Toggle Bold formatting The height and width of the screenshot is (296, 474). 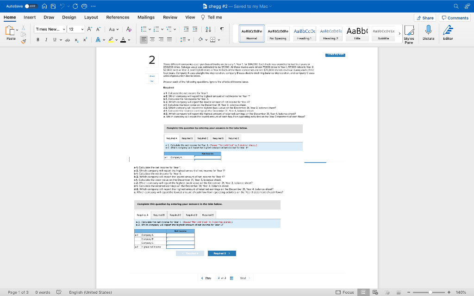click(x=38, y=40)
